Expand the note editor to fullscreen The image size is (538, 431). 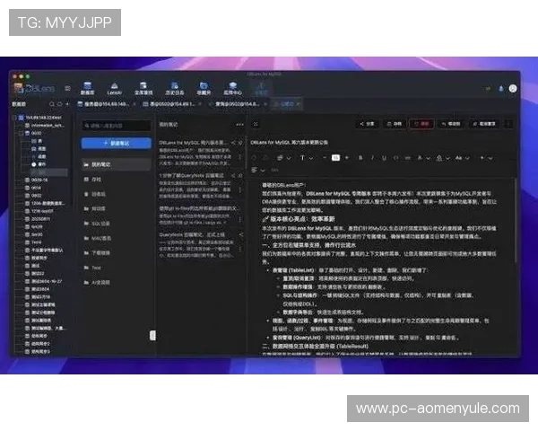tap(256, 124)
